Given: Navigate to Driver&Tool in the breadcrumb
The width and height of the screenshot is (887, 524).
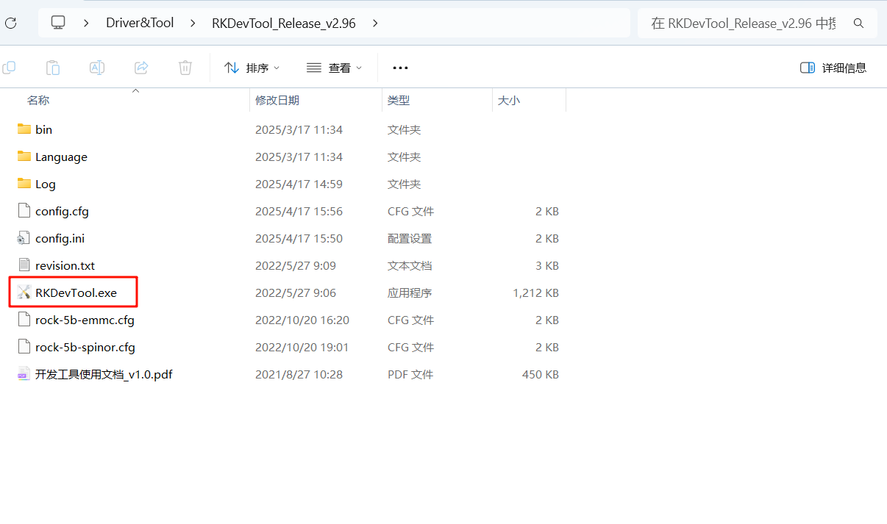Looking at the screenshot, I should click(x=140, y=23).
